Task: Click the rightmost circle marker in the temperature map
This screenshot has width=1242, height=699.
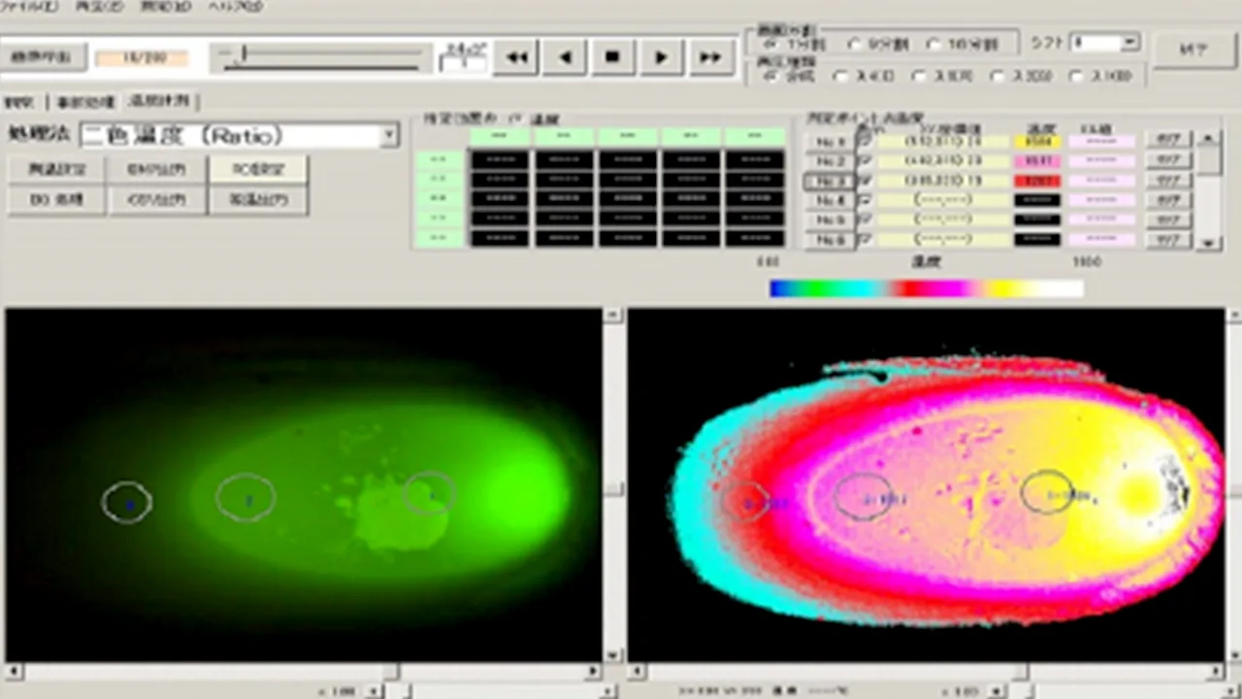Action: pos(1047,492)
